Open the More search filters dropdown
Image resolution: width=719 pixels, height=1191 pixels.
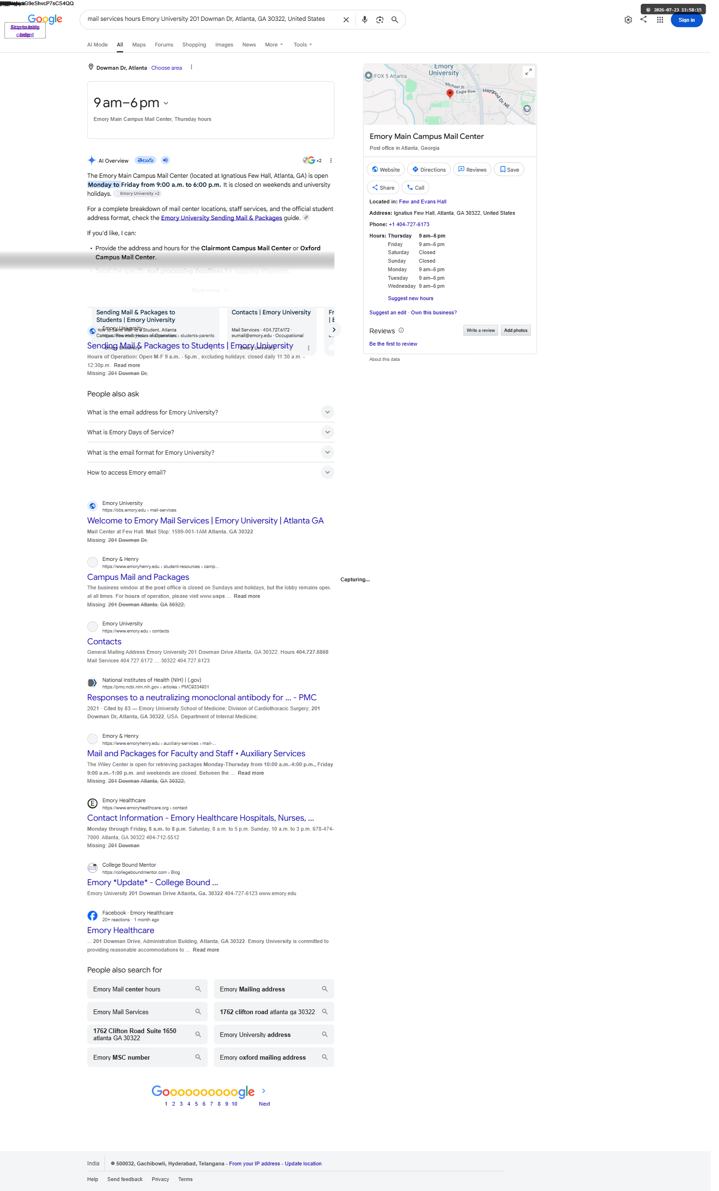tap(274, 45)
